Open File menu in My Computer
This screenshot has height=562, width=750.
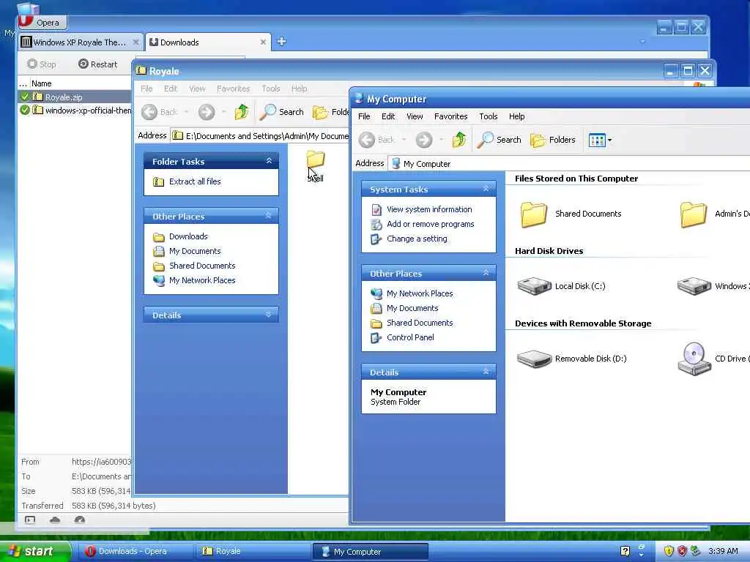364,116
